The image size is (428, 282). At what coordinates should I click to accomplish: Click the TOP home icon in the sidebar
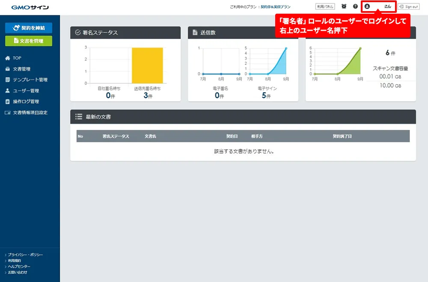tap(7, 58)
